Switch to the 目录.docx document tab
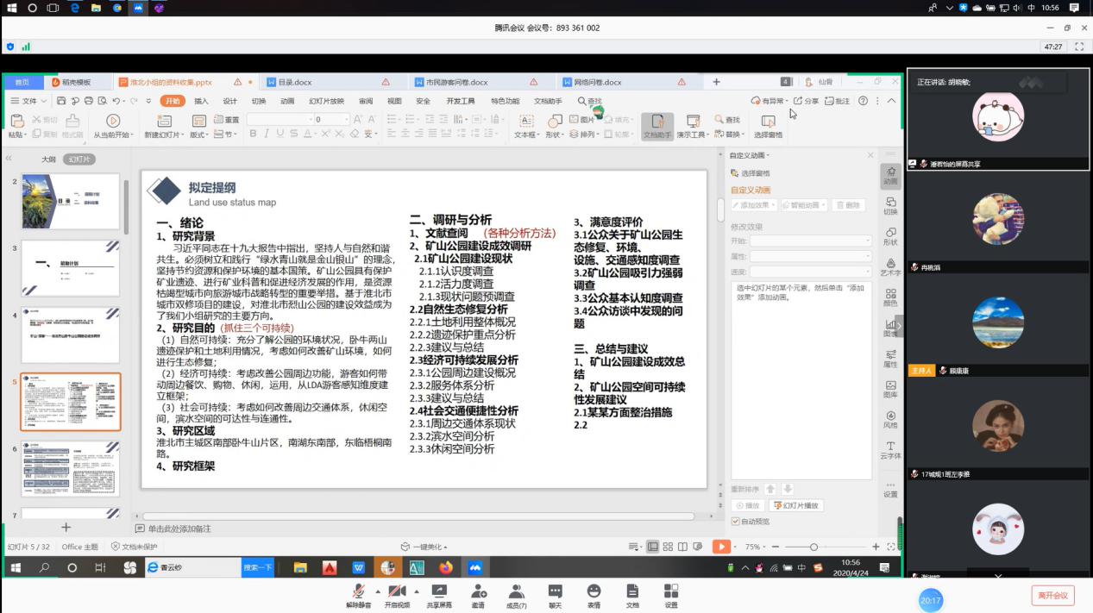1093x613 pixels. pos(295,82)
